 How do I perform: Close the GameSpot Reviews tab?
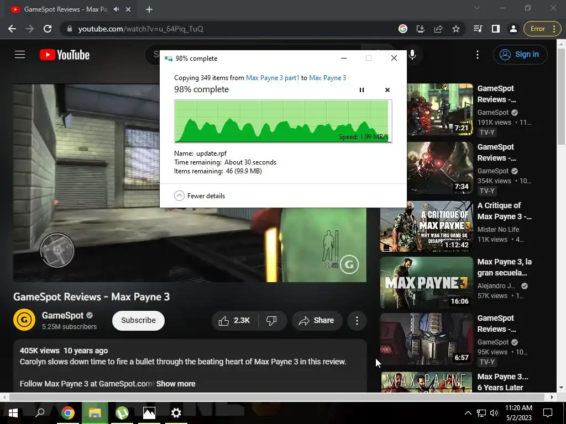point(128,9)
